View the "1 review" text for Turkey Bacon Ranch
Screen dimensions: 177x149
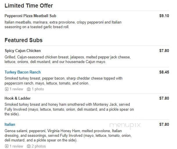[17, 89]
